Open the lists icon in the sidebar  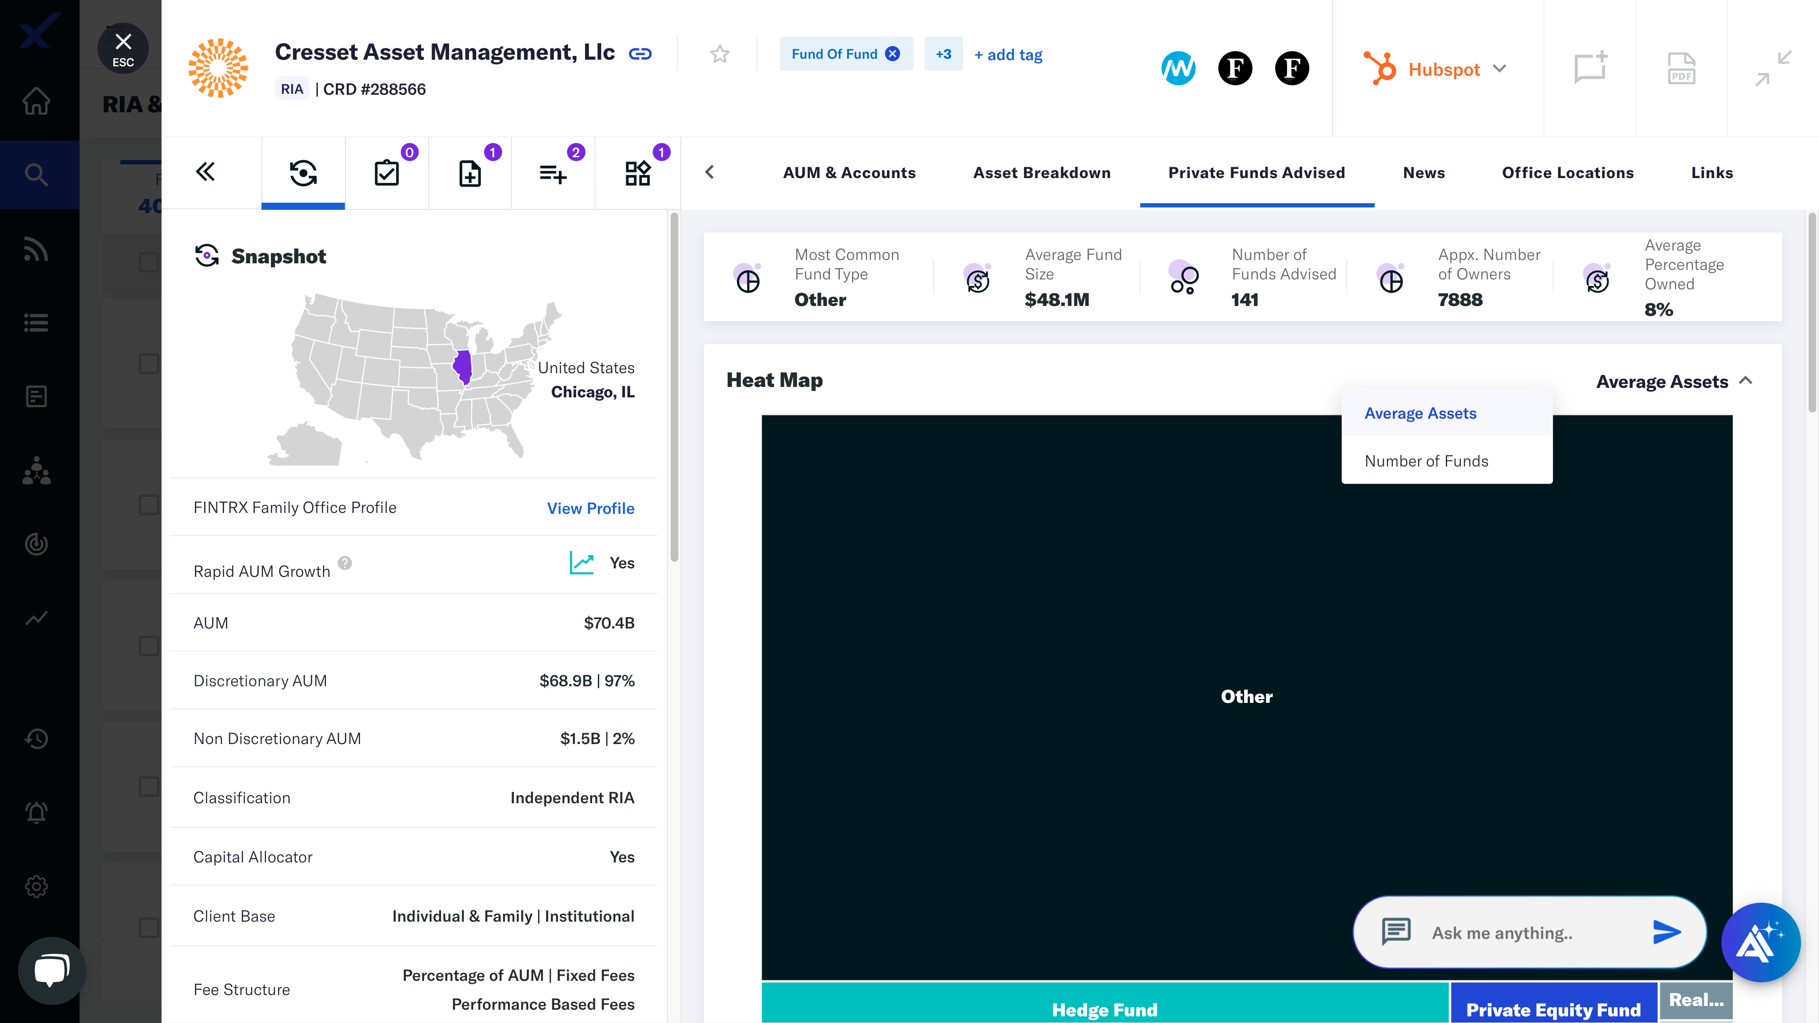pos(36,323)
